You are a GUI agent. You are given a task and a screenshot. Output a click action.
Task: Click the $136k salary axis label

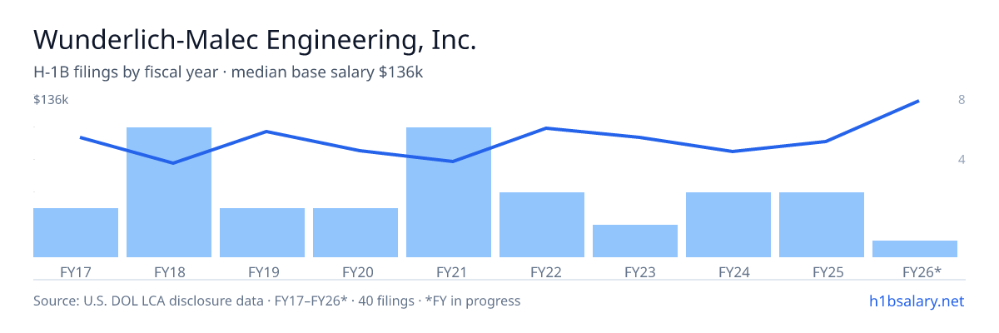tap(51, 100)
